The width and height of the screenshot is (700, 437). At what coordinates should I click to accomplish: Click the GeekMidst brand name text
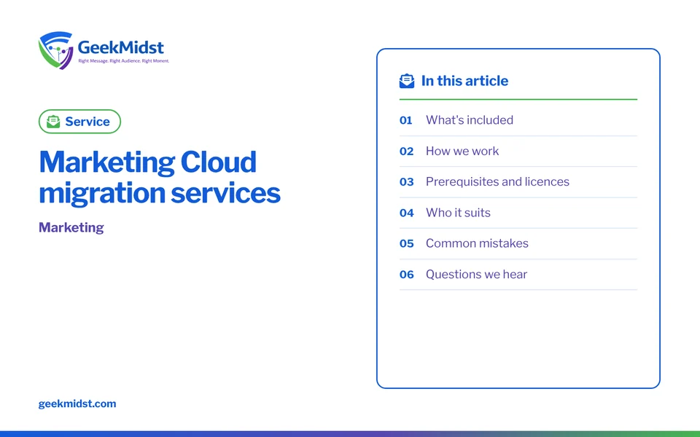click(x=120, y=47)
